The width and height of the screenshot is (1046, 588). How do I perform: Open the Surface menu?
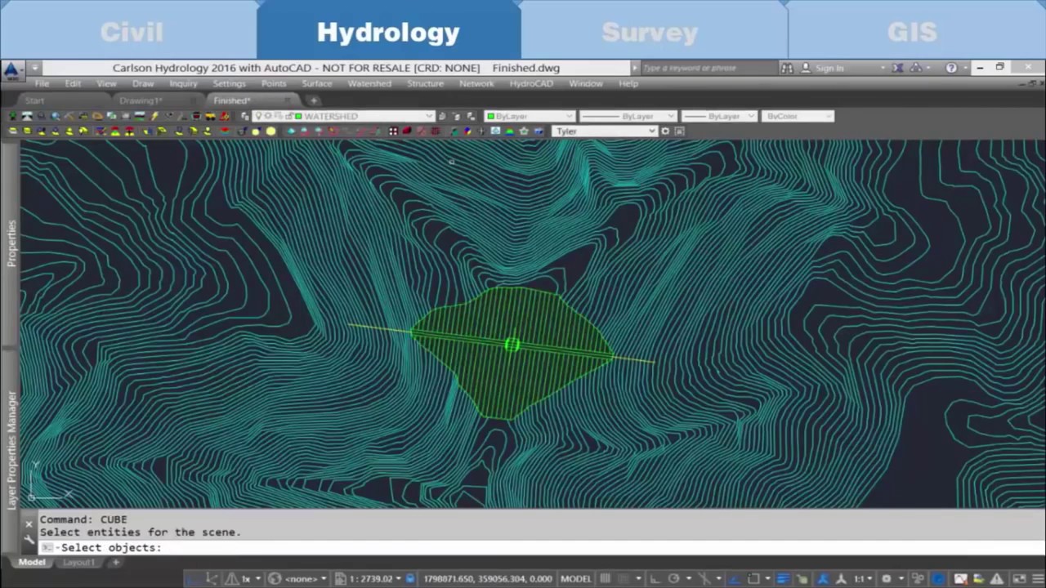(317, 83)
